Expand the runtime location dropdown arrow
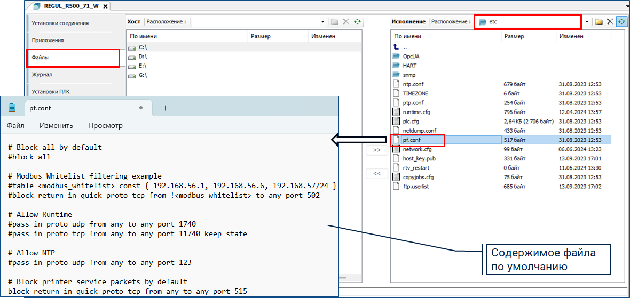This screenshot has height=298, width=630. 587,22
